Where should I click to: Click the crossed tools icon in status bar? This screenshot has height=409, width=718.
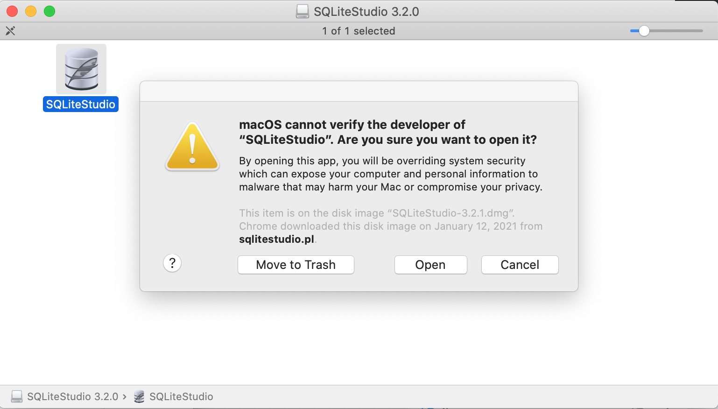10,31
